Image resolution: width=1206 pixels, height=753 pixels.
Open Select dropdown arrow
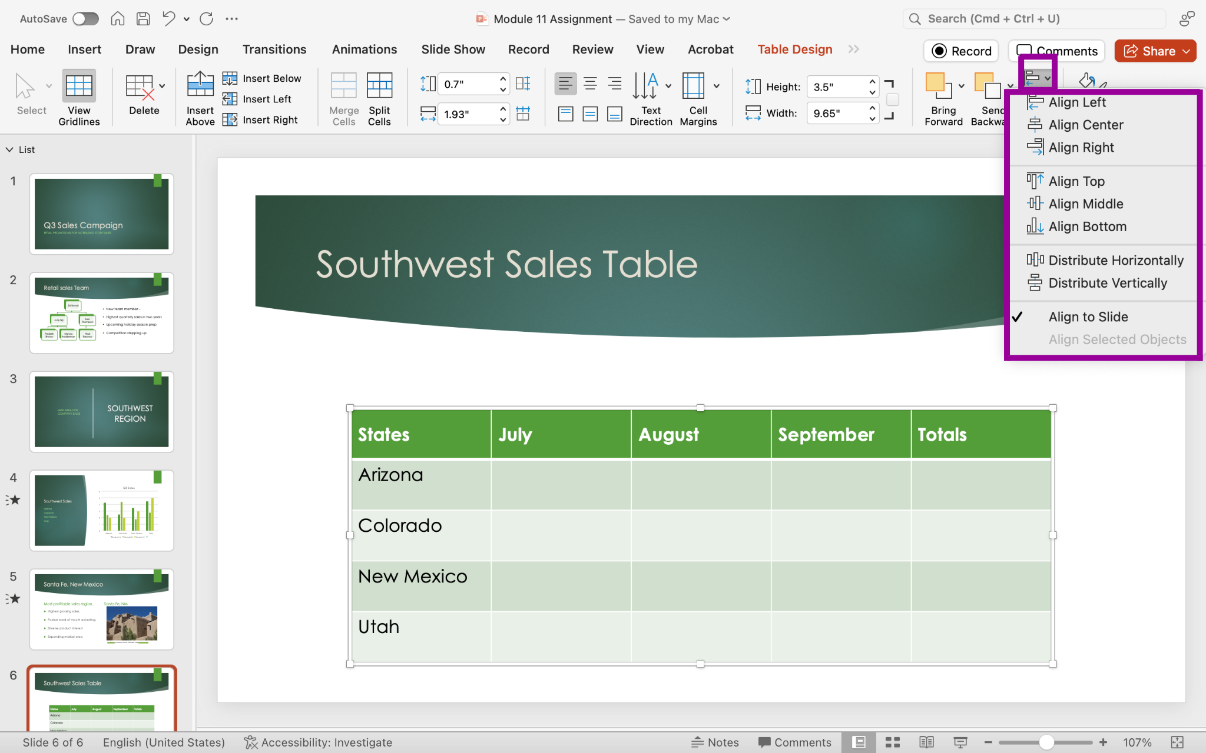(49, 86)
